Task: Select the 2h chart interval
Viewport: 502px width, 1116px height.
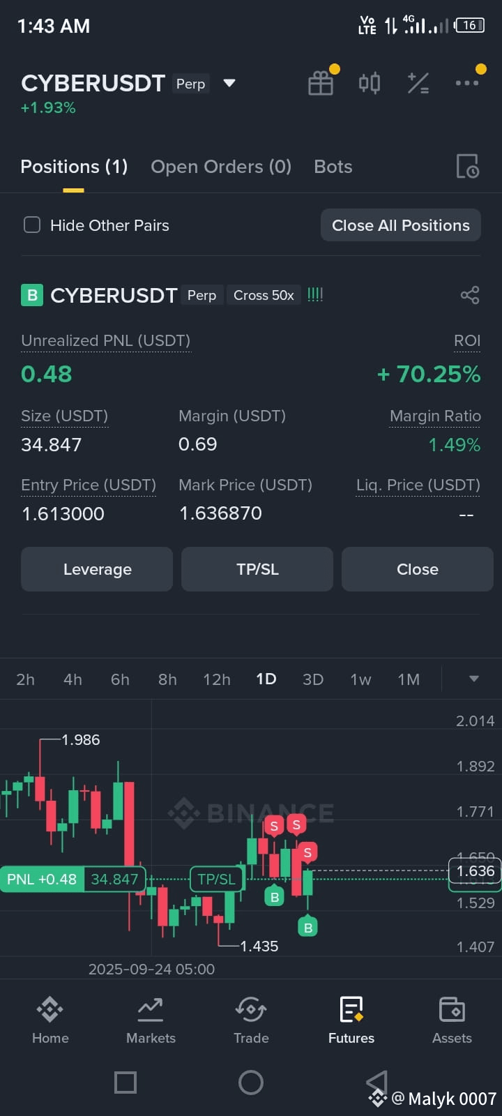Action: pos(25,679)
